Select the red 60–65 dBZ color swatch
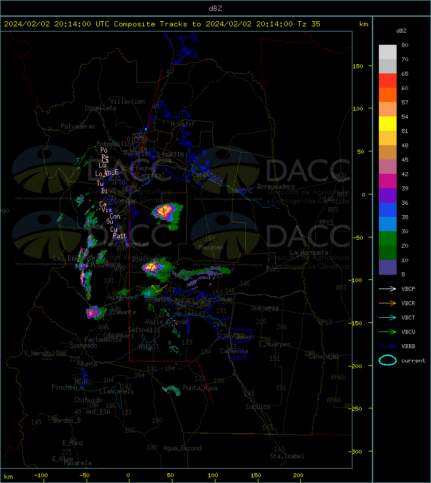Screen dimensions: 431x483 (x=387, y=81)
